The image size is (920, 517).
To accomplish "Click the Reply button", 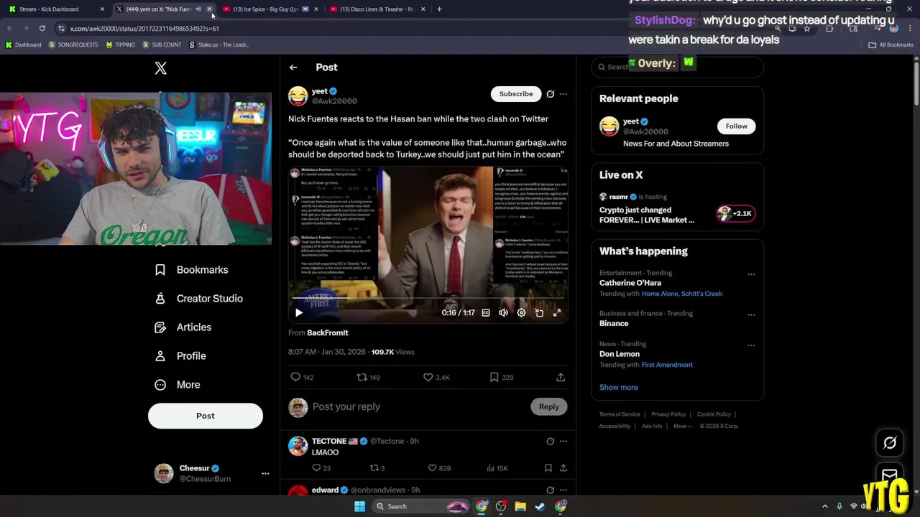I will click(x=549, y=407).
